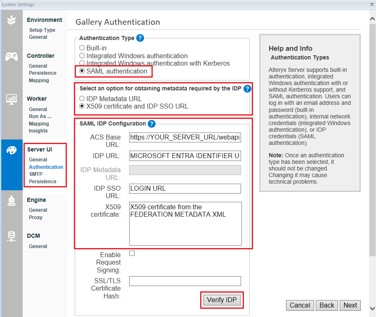Click the Back button

(326, 305)
